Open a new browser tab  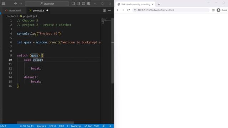(x=159, y=4)
